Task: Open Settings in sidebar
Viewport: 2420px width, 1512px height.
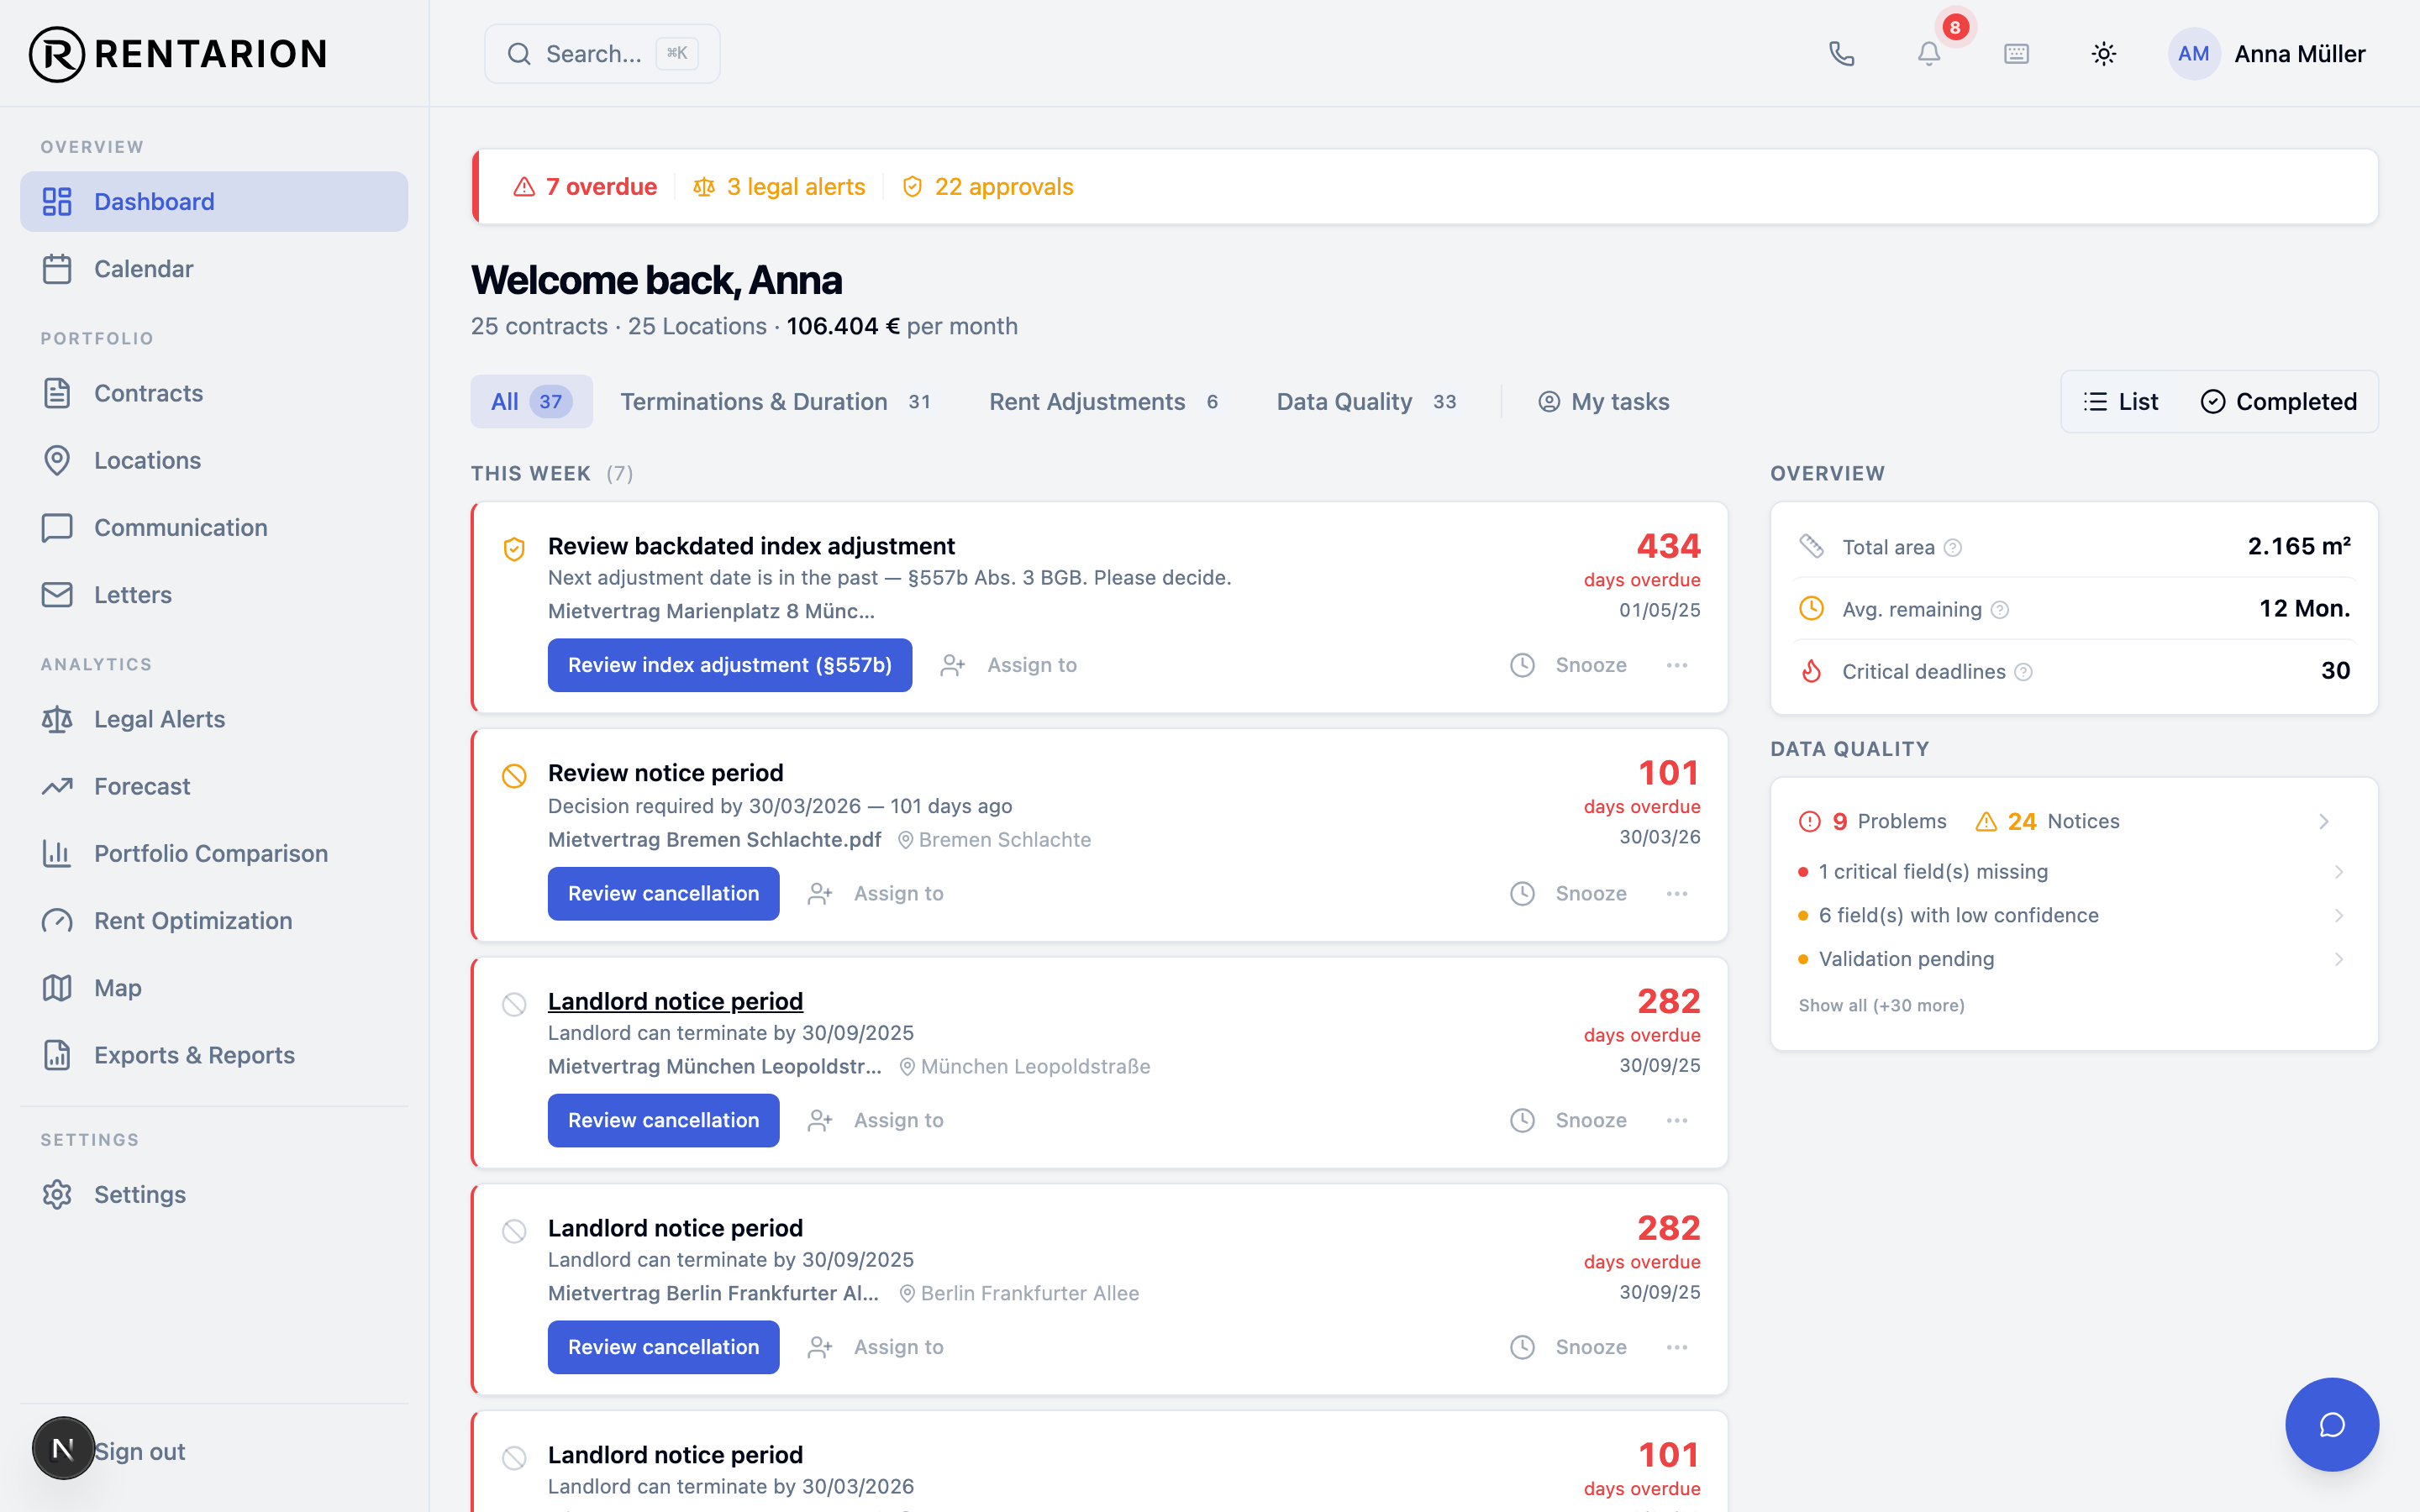Action: tap(214, 1194)
